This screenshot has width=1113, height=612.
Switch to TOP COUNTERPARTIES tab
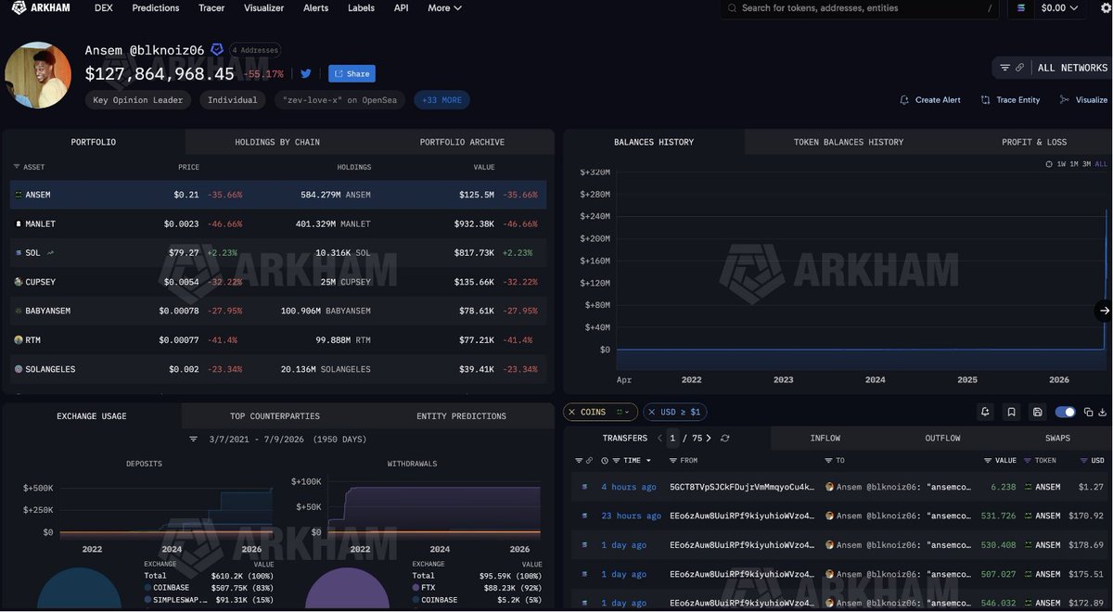click(275, 416)
